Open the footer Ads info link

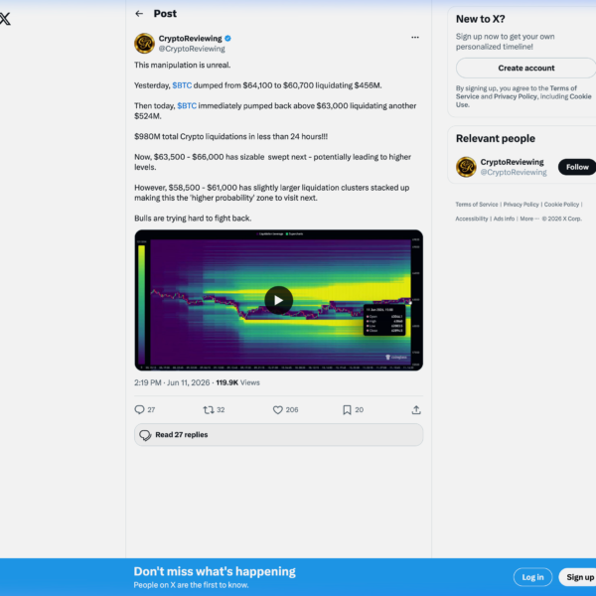[504, 219]
